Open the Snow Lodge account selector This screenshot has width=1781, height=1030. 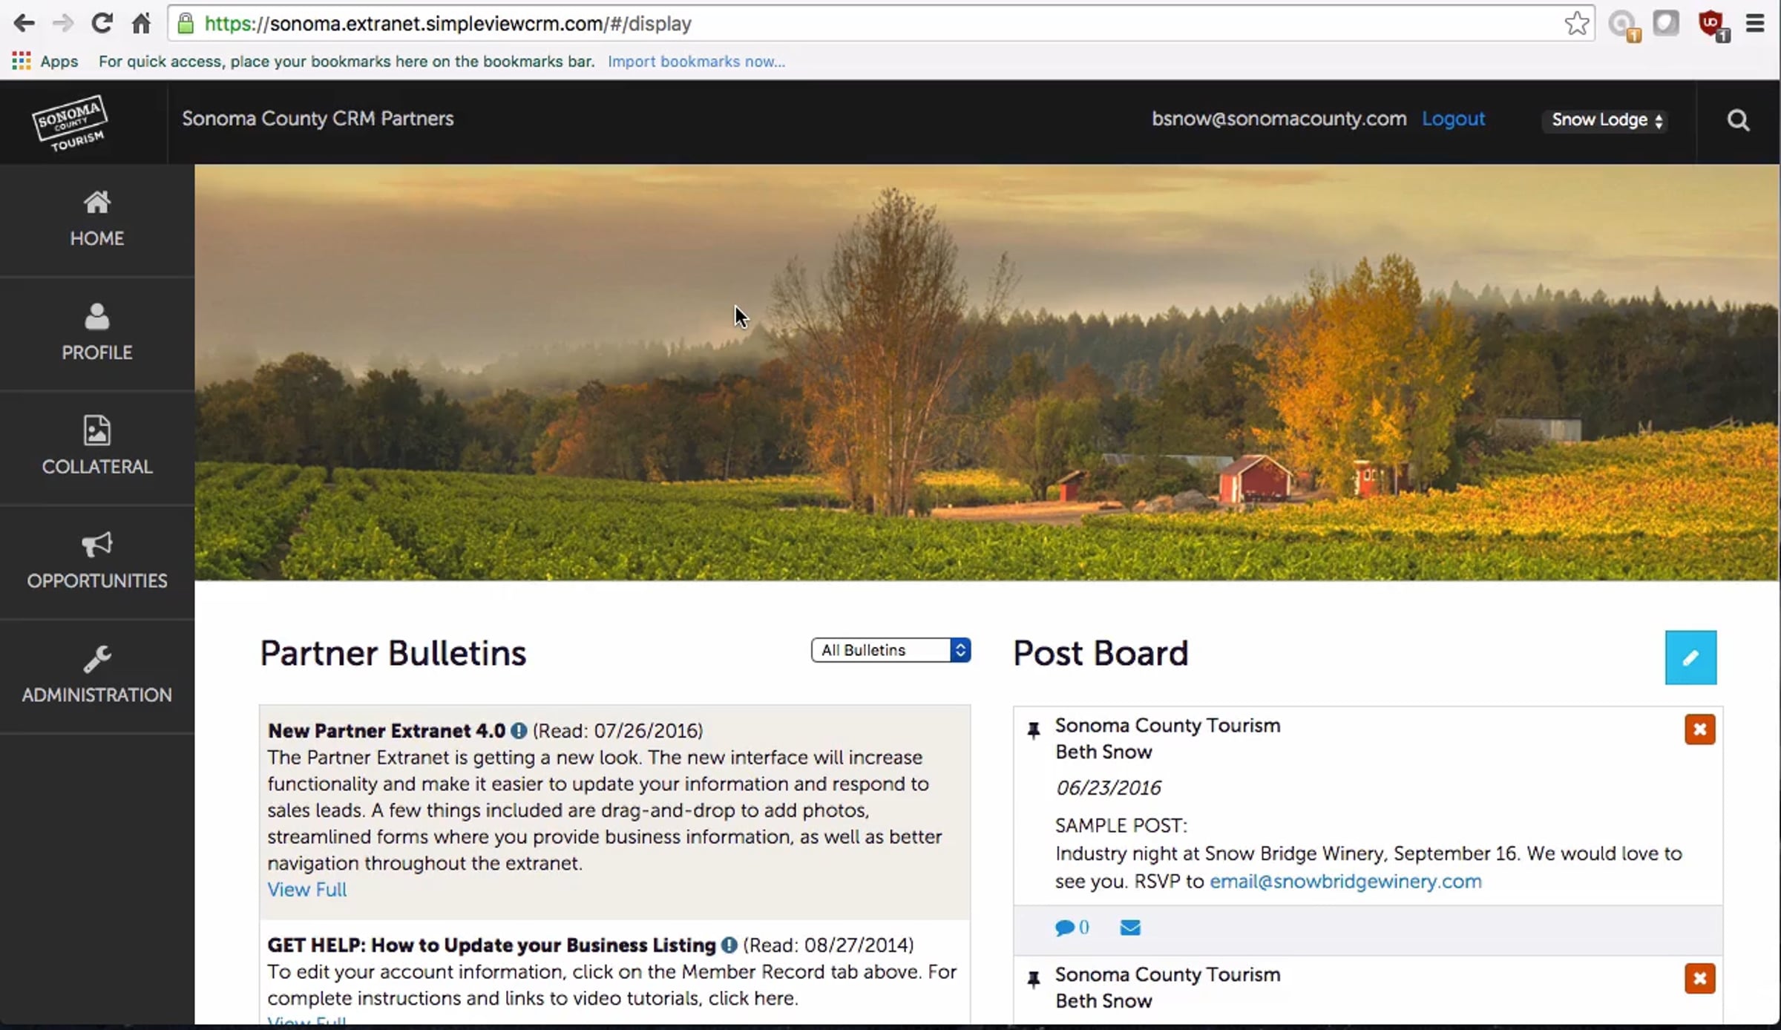1607,120
